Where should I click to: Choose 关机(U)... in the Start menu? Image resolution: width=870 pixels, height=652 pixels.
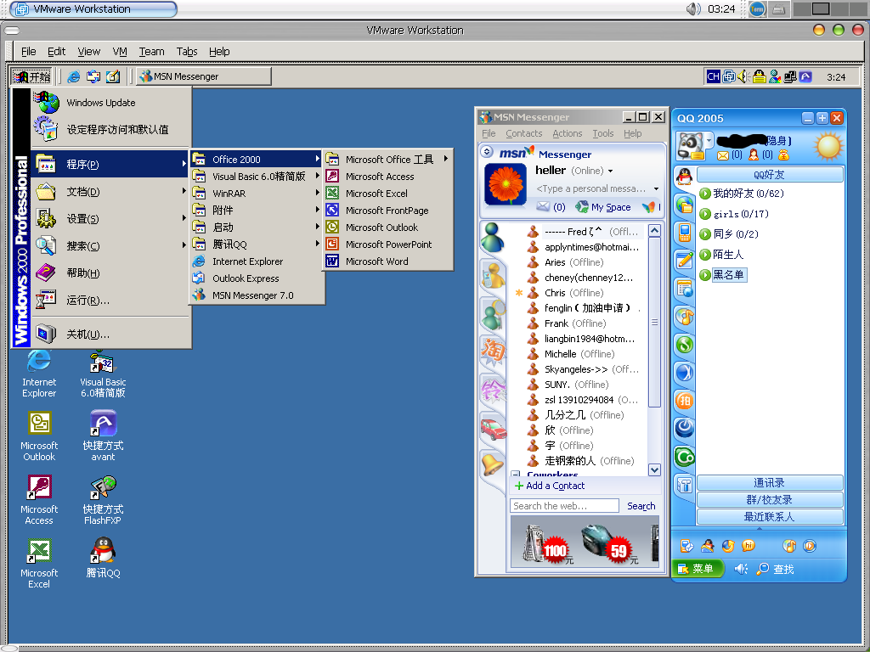coord(110,334)
